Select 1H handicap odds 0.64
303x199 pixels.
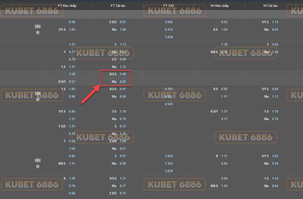[224, 178]
